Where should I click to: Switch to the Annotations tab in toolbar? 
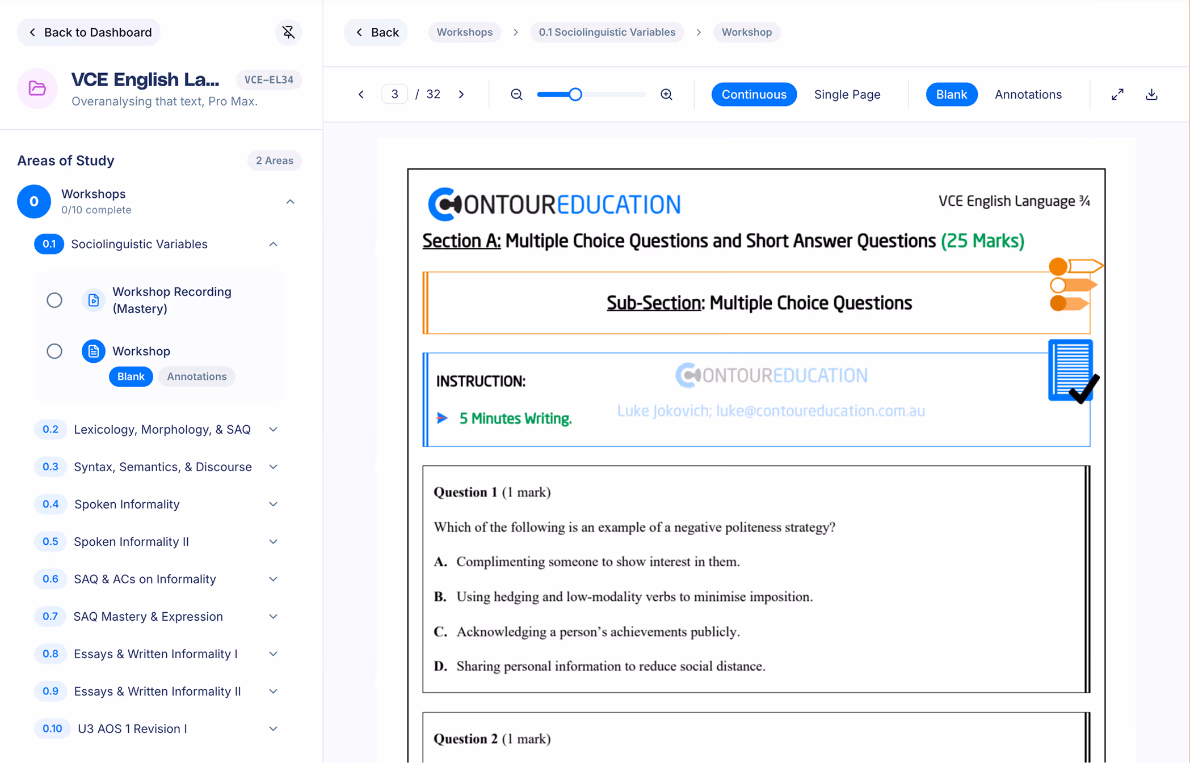click(x=1028, y=95)
